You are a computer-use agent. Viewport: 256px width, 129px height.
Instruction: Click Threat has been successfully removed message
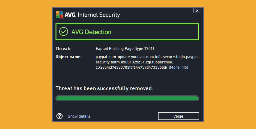pos(104,88)
